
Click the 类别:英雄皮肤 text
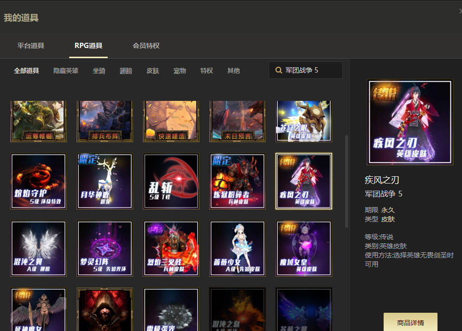pos(386,246)
